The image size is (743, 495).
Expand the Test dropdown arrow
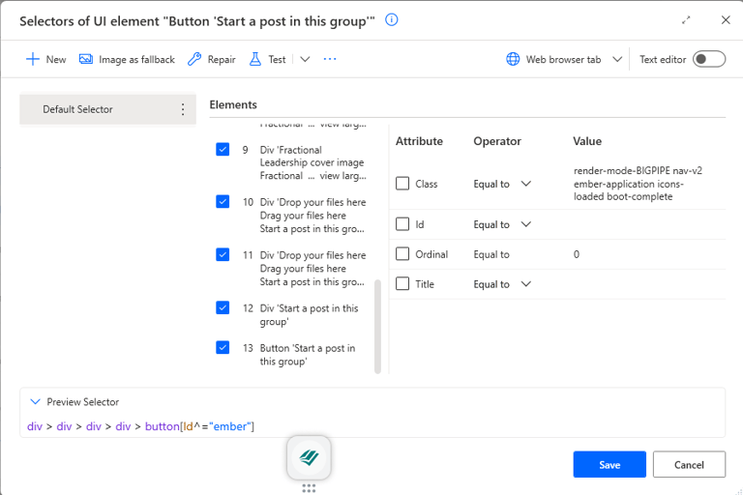coord(305,59)
